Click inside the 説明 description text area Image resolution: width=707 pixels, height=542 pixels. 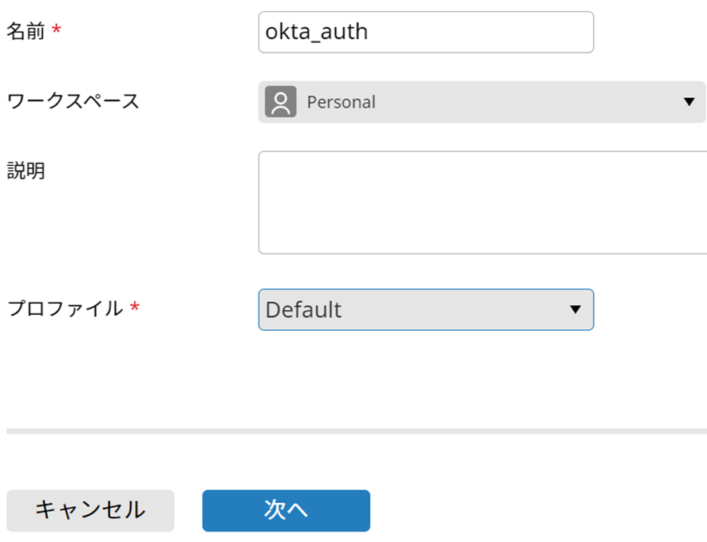pos(482,202)
